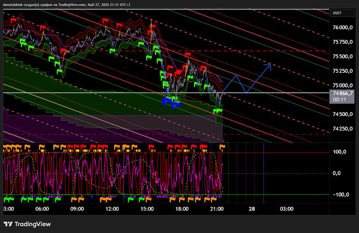
Task: Click the oscillator −100,0 level label
Action: click(341, 195)
